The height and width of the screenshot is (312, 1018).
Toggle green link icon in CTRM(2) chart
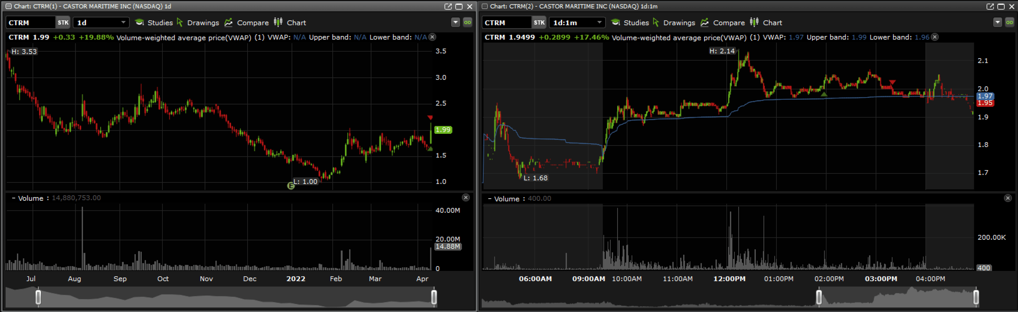(x=1009, y=23)
